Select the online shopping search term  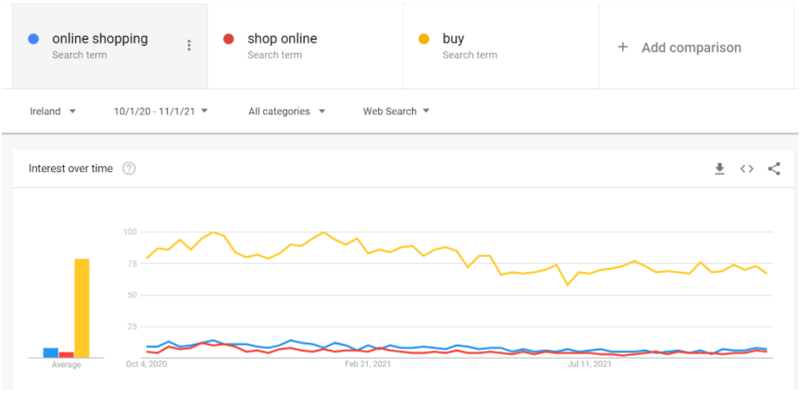point(100,39)
